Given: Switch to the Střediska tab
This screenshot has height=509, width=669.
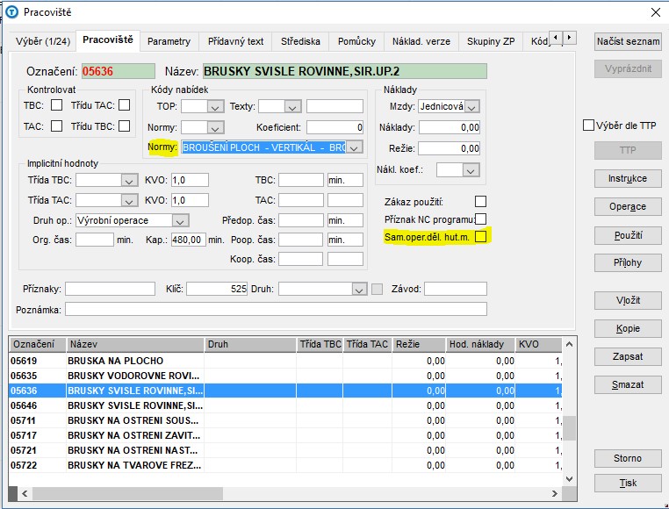Looking at the screenshot, I should [x=300, y=41].
